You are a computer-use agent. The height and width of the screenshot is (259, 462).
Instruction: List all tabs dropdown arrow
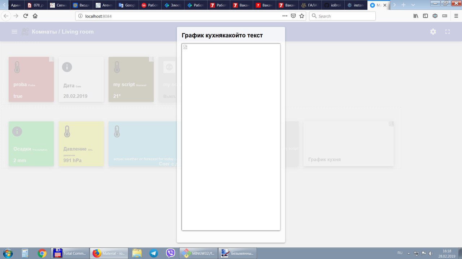[413, 5]
